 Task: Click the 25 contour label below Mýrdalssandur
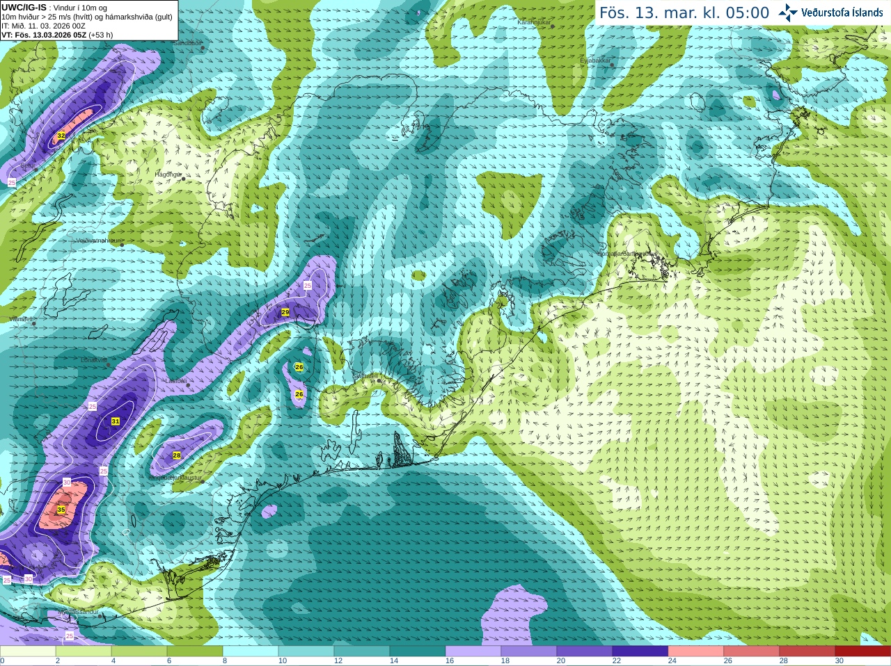[70, 635]
